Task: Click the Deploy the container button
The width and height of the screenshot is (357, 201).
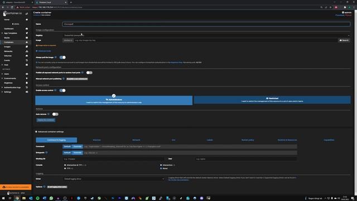Action: click(x=46, y=120)
